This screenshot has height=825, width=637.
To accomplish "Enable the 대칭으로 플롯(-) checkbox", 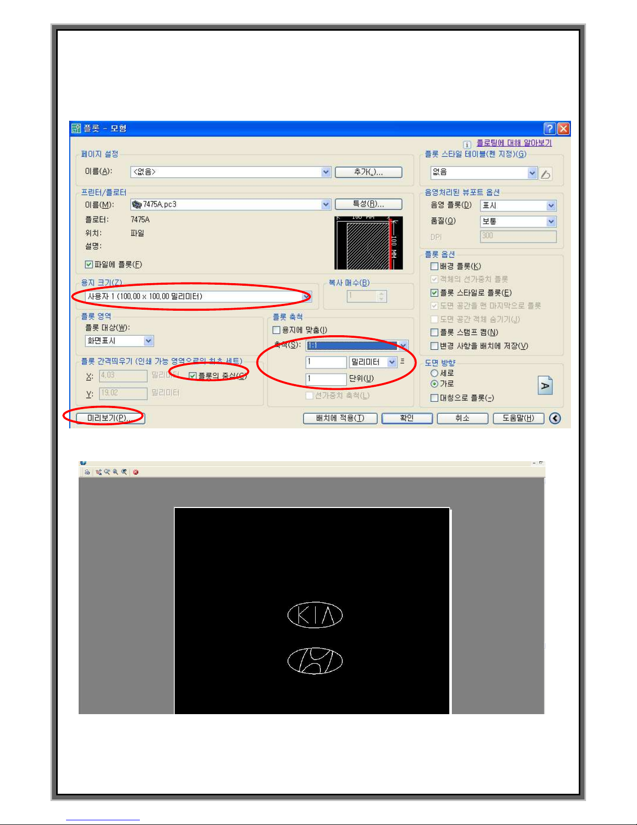I will click(434, 398).
